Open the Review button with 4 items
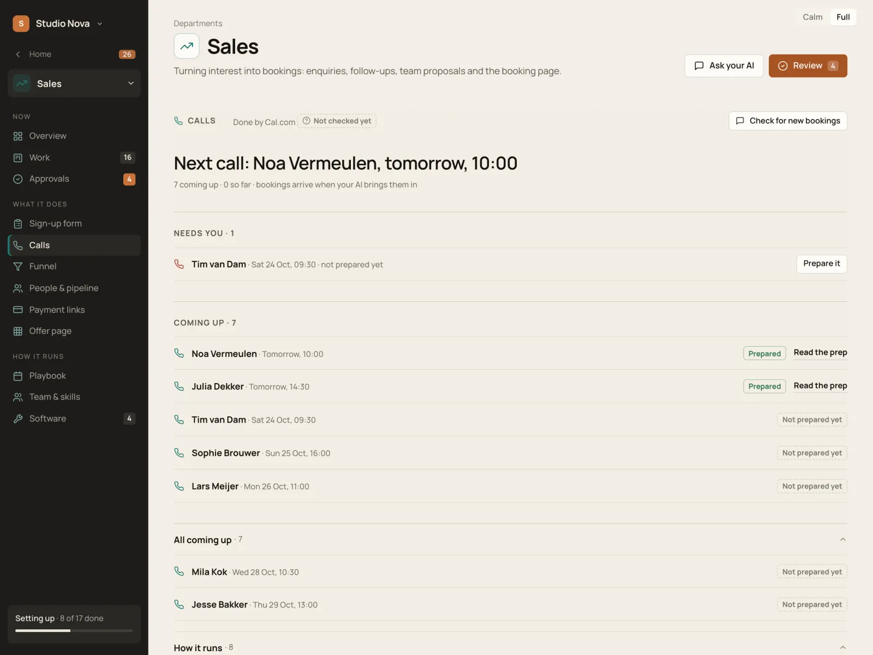Viewport: 873px width, 655px height. (x=808, y=65)
